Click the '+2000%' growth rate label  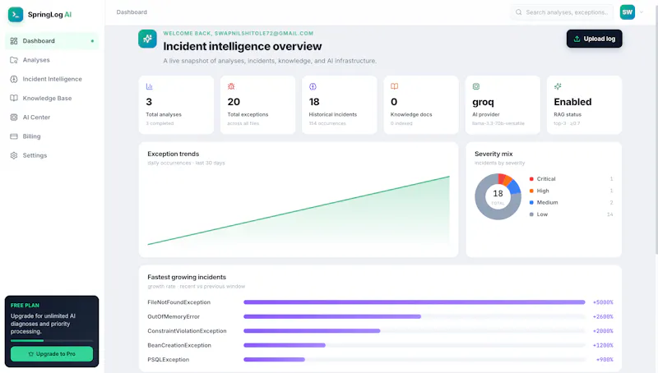point(603,330)
